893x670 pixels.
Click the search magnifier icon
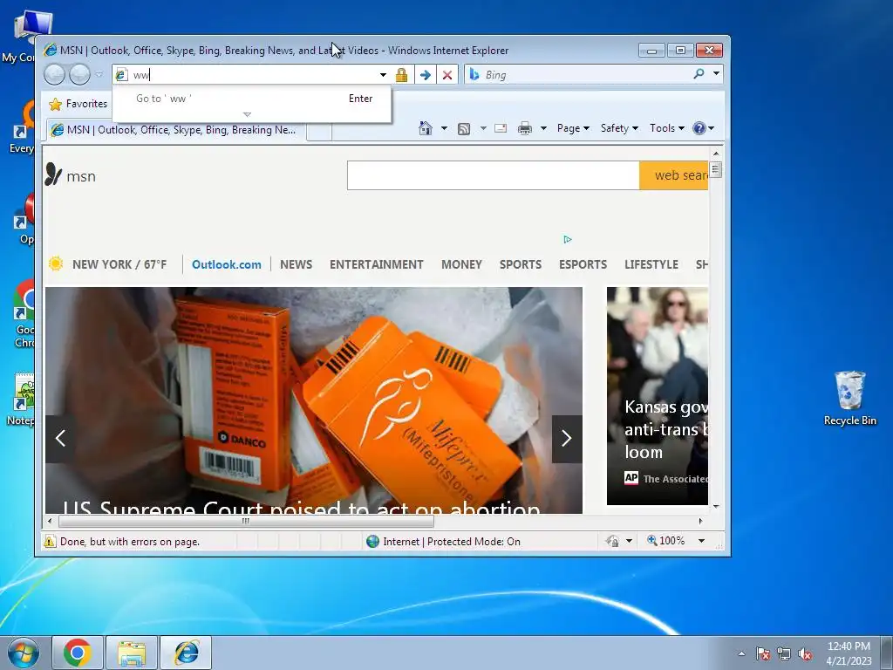699,74
